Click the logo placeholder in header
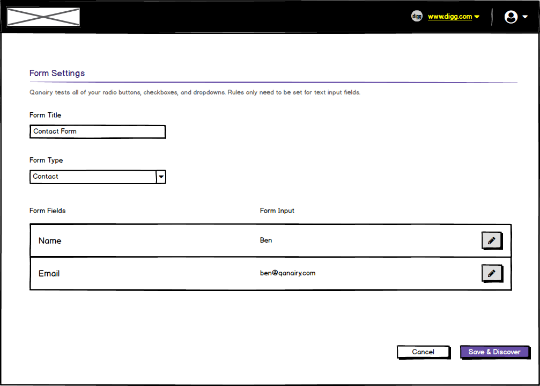 point(43,17)
